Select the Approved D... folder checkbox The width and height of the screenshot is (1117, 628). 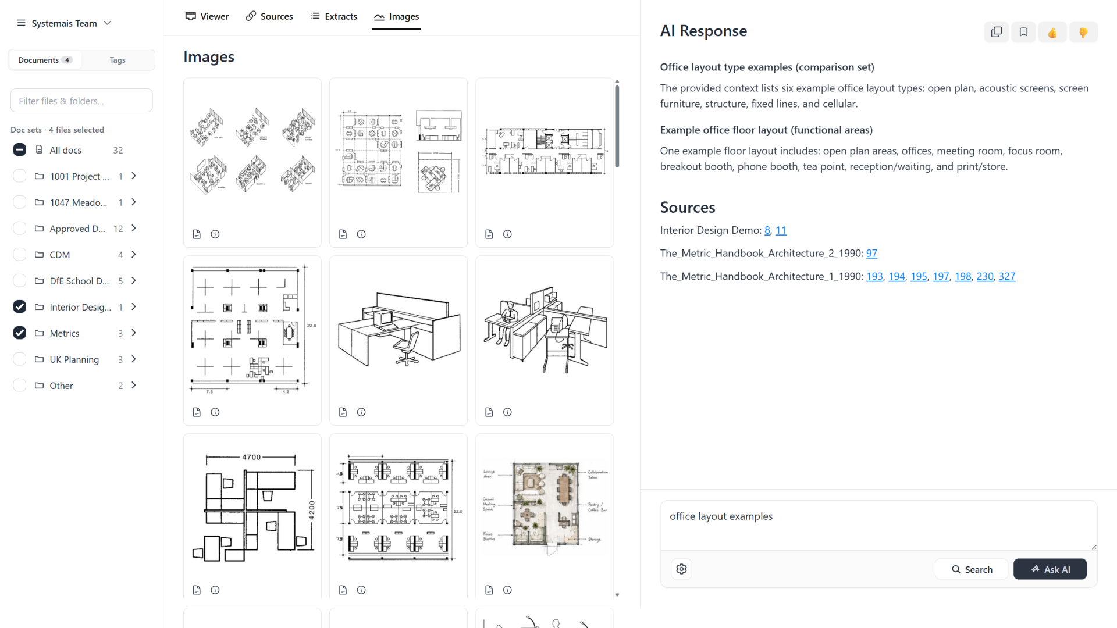click(x=19, y=229)
